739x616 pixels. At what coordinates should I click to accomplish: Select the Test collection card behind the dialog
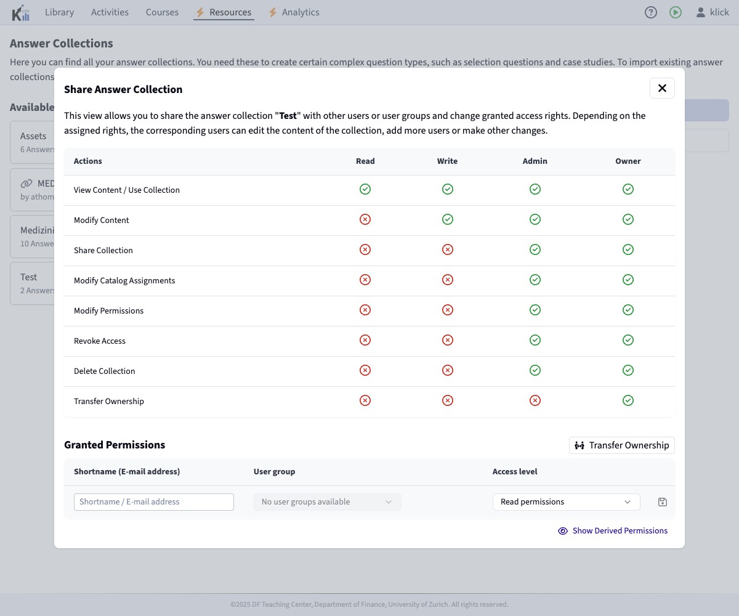coord(33,283)
